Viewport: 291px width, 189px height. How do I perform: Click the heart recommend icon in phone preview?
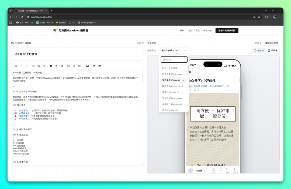(x=228, y=170)
